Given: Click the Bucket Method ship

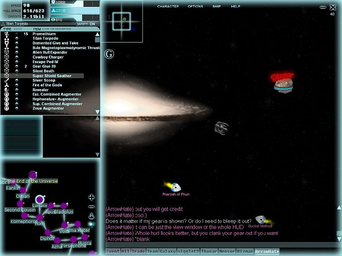Looking at the screenshot, I should click(260, 220).
